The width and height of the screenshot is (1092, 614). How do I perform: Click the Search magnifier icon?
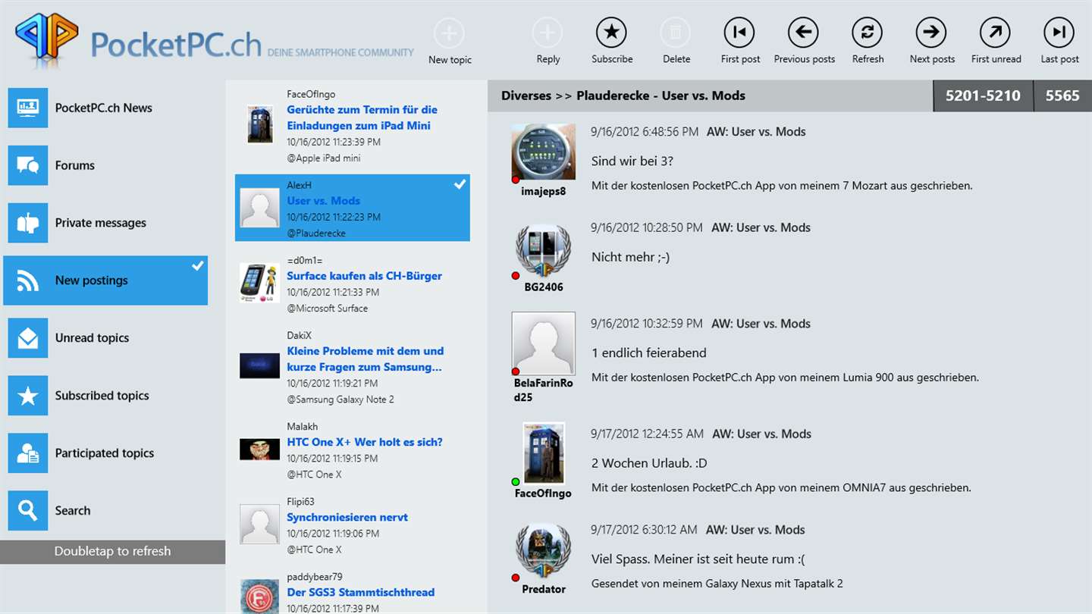click(x=28, y=511)
